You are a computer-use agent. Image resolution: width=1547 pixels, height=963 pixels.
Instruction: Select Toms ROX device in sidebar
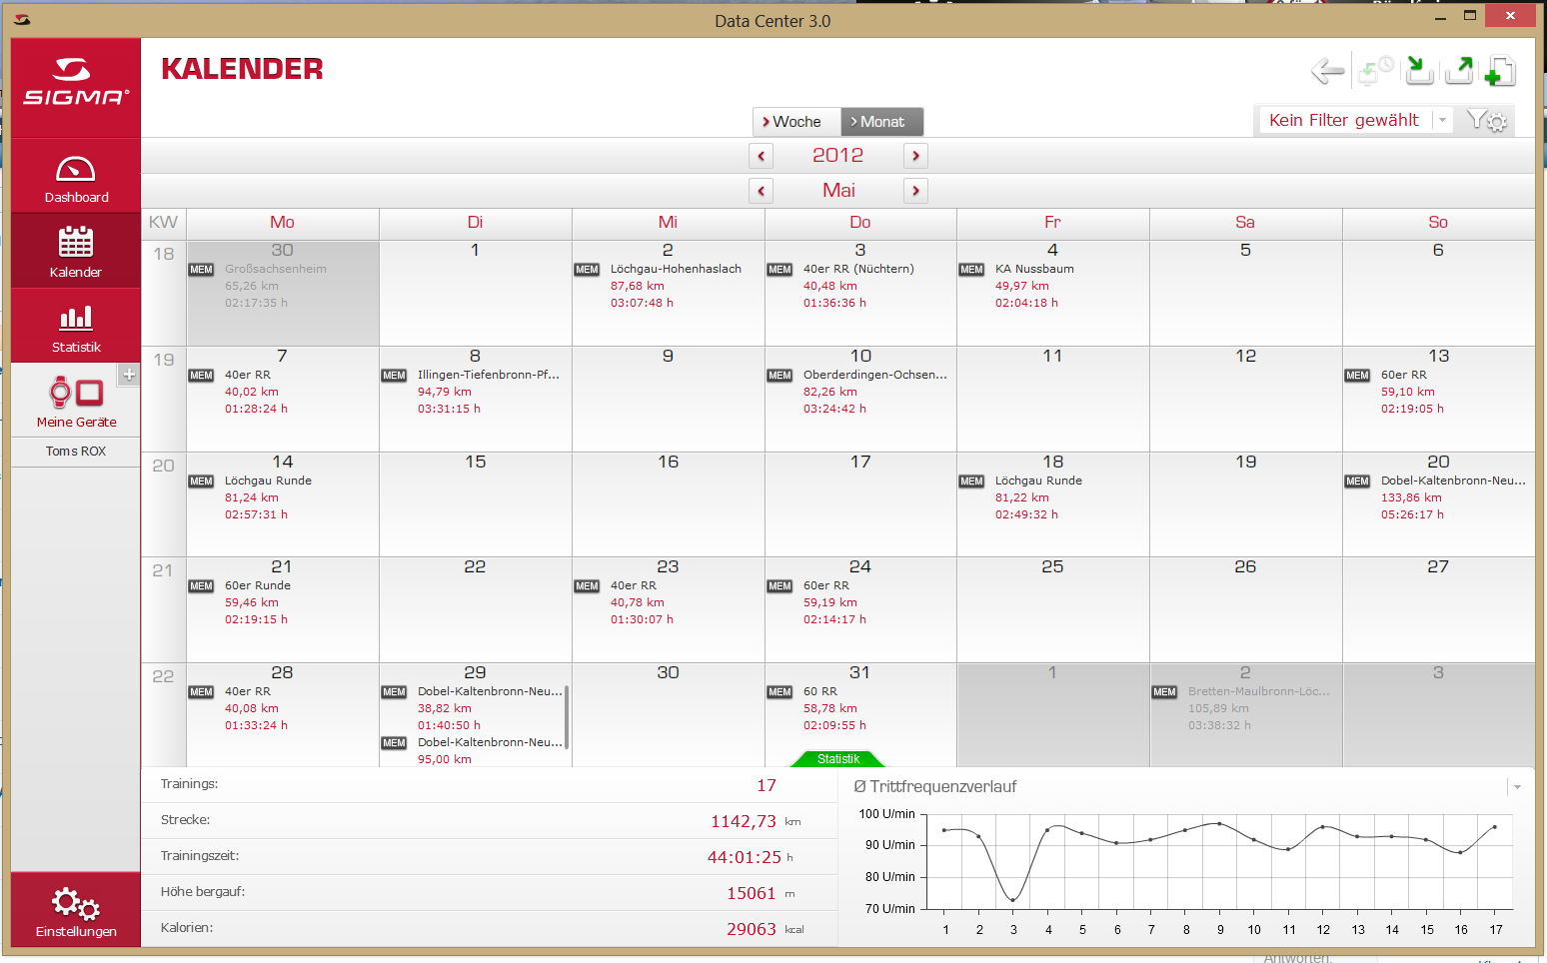tap(76, 452)
